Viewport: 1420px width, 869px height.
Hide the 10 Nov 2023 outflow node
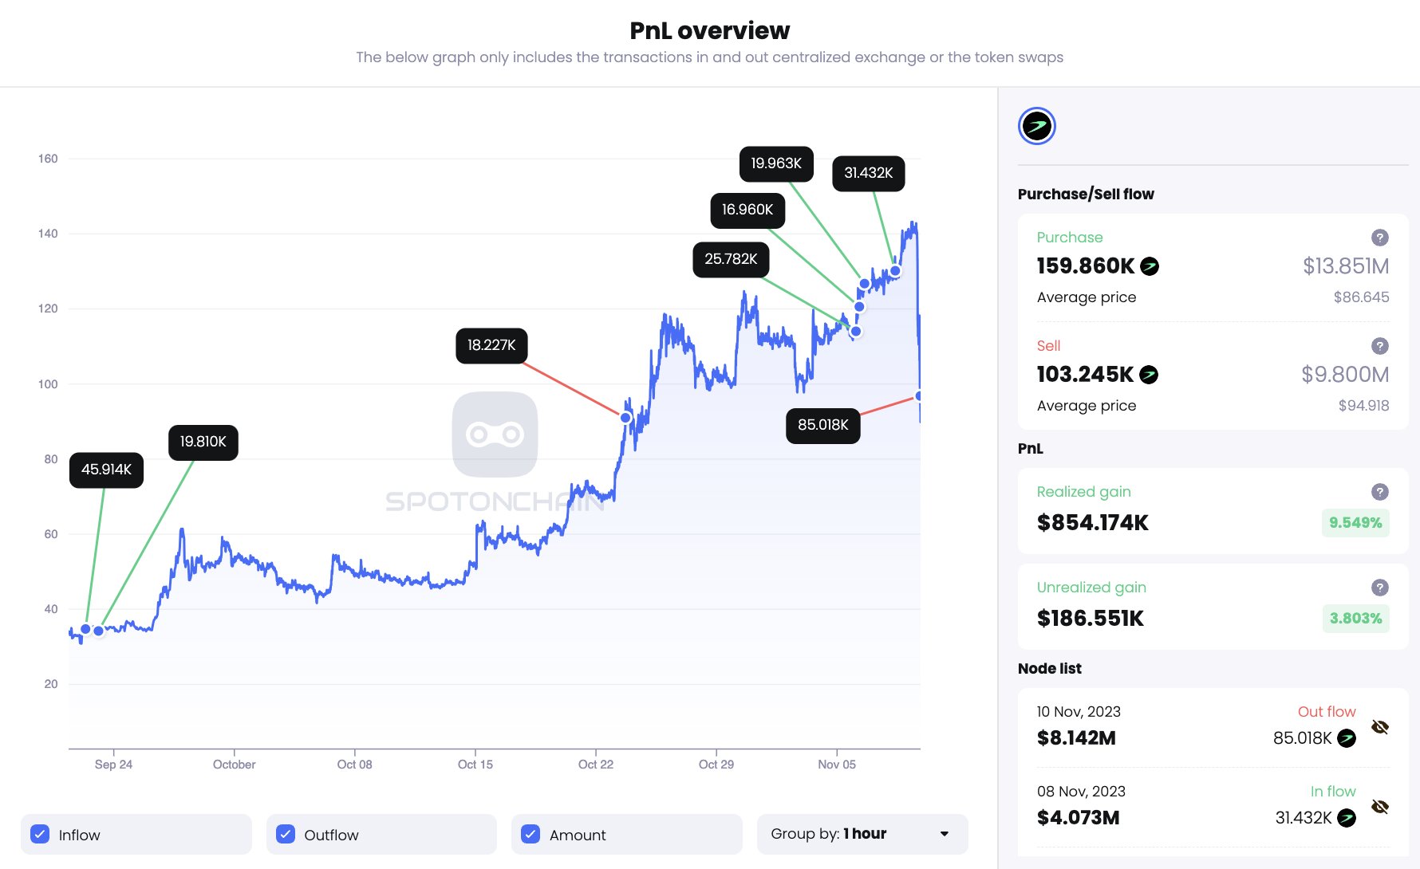[1379, 727]
